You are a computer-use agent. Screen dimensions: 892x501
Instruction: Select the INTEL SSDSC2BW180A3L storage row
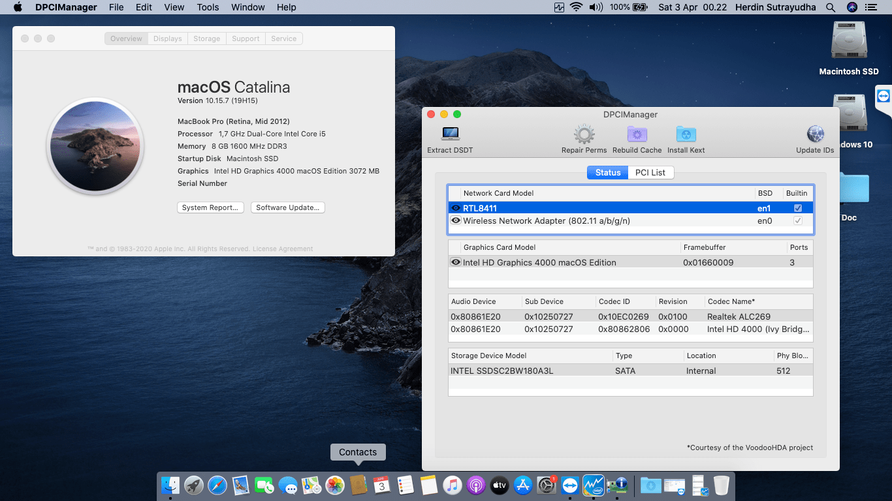tap(631, 371)
